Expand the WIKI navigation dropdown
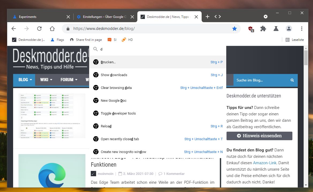Image resolution: width=313 pixels, height=192 pixels. coord(46,80)
